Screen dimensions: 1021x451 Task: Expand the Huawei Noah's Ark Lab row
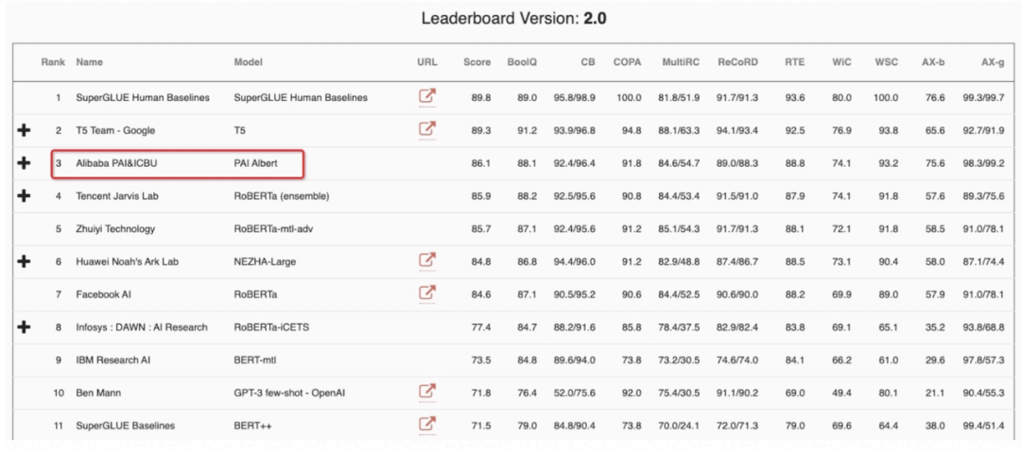(x=24, y=261)
